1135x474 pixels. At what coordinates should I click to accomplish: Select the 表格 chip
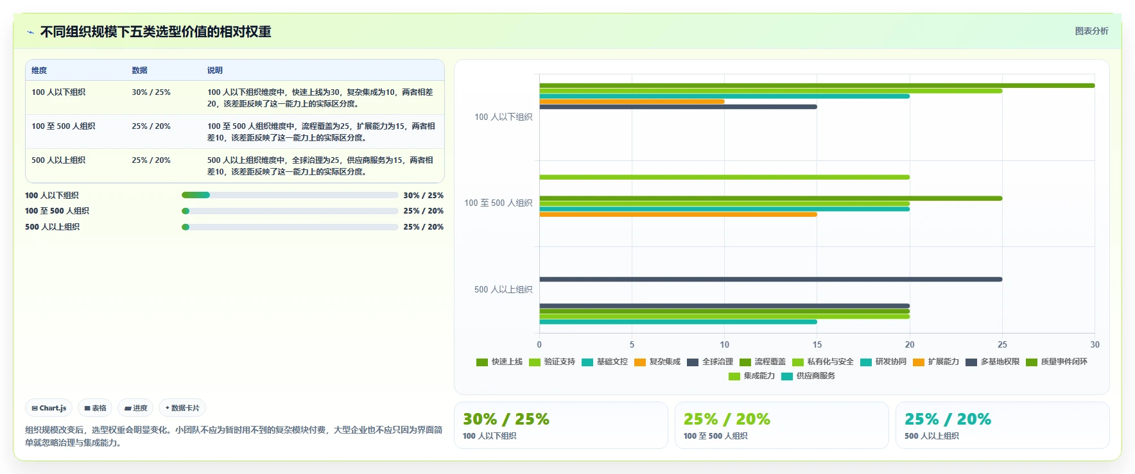[x=95, y=408]
